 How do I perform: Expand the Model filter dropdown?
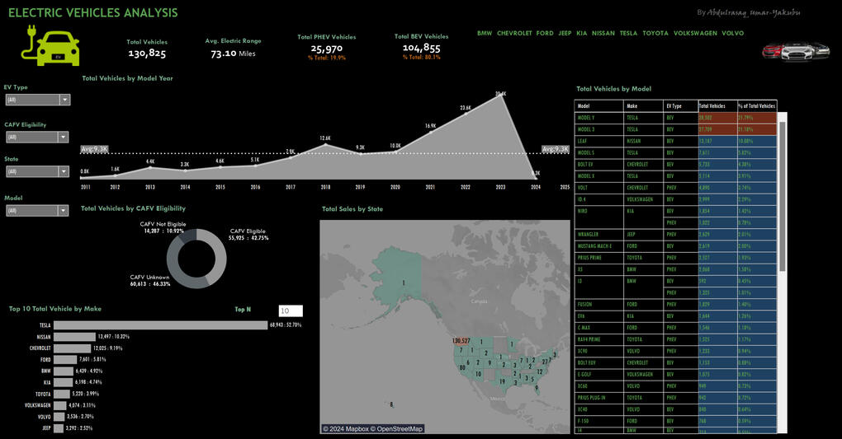tap(64, 211)
